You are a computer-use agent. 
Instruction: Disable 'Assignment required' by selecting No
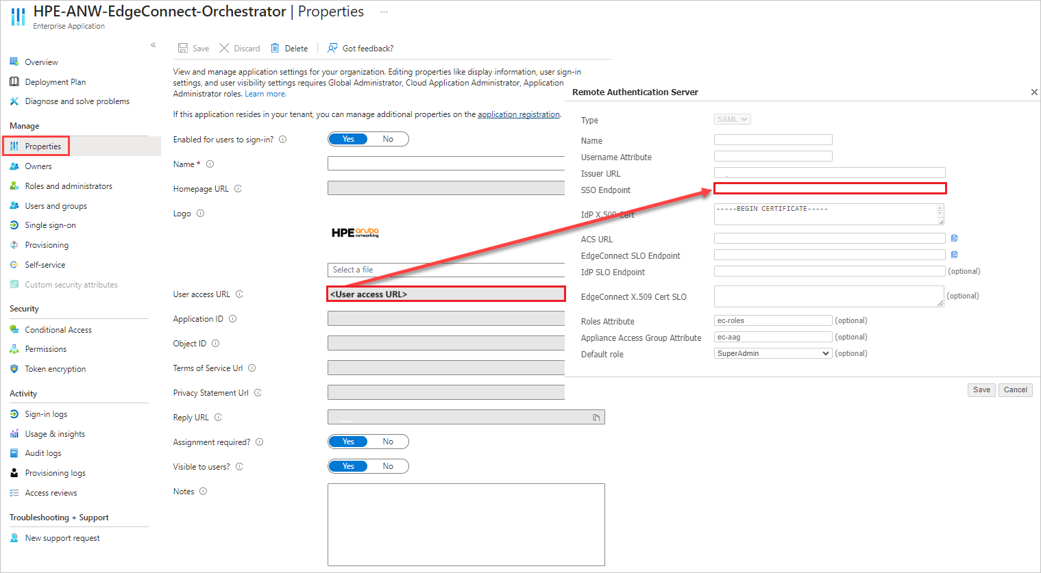pos(388,441)
